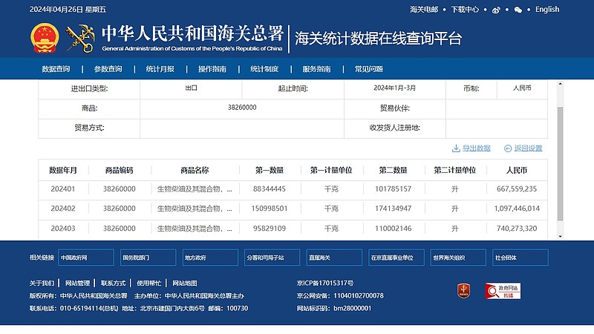Open 使用帮助 footer link

click(x=149, y=284)
